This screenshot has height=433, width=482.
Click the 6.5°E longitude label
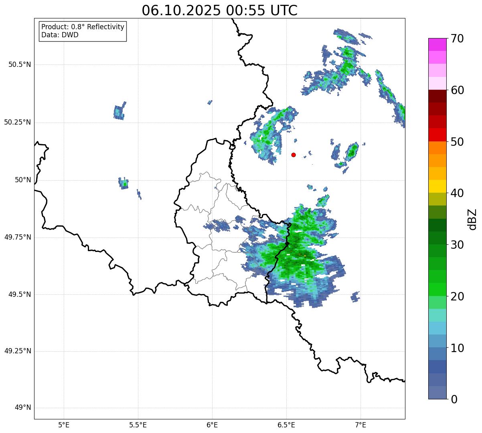coord(286,425)
